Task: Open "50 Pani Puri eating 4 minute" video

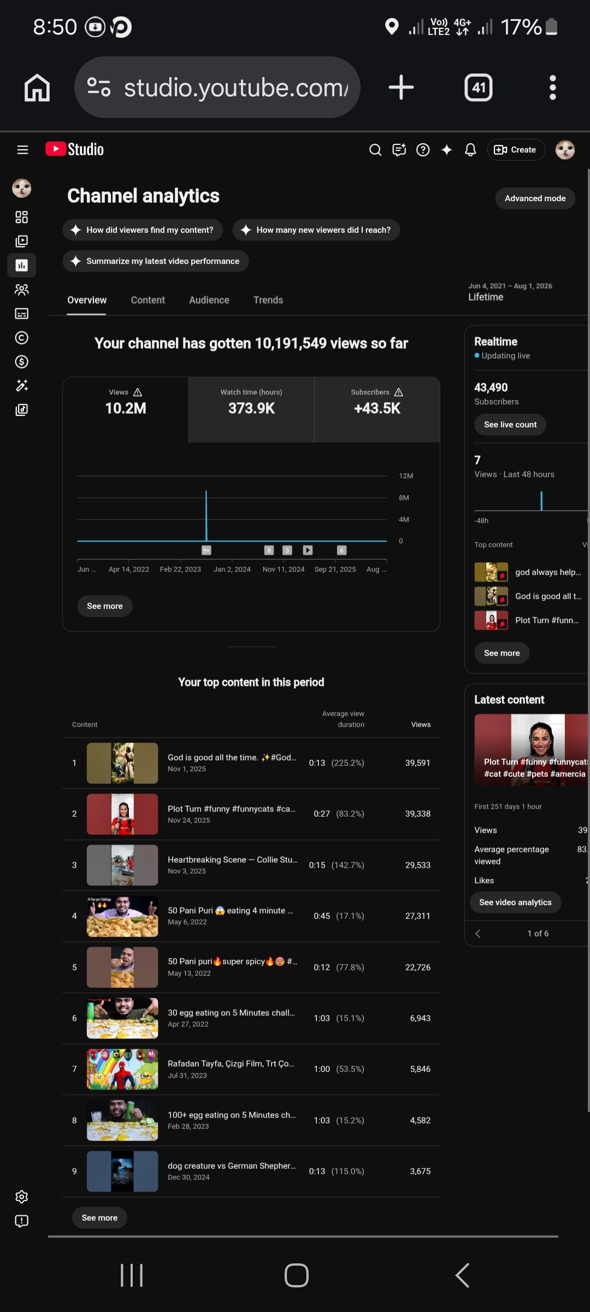Action: [251, 916]
